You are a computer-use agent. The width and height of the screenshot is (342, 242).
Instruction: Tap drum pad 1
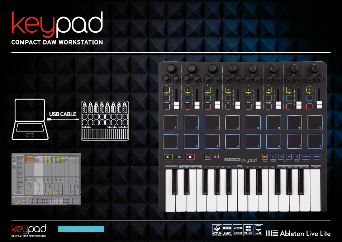pyautogui.click(x=171, y=141)
